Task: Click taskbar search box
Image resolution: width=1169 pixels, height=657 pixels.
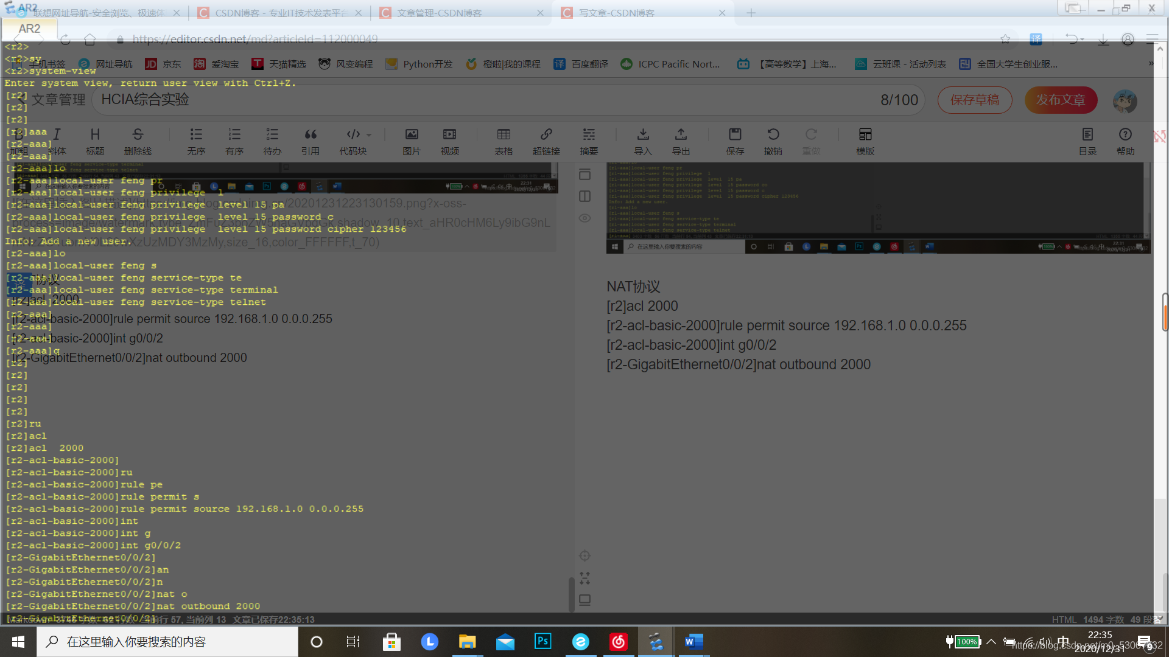Action: click(x=167, y=642)
